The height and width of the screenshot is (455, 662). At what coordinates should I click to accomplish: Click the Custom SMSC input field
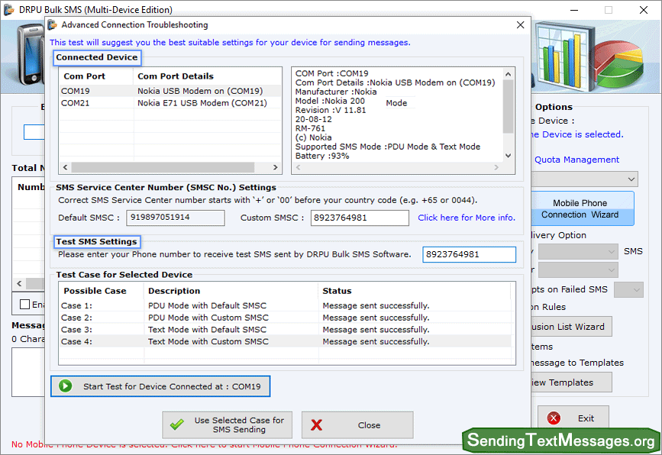360,218
